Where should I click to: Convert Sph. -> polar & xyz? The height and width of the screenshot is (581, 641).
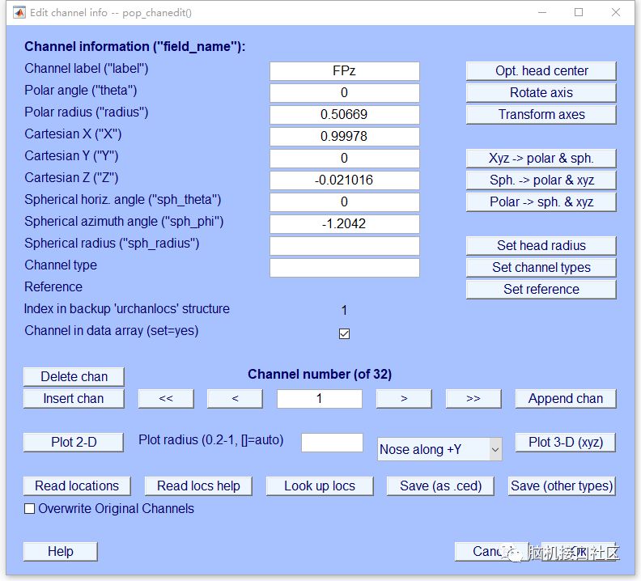[x=541, y=180]
